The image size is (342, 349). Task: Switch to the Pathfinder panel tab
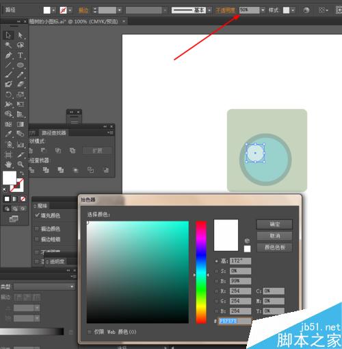pos(54,133)
